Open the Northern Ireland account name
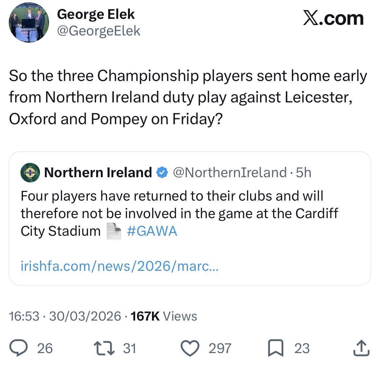The width and height of the screenshot is (380, 369). point(98,173)
